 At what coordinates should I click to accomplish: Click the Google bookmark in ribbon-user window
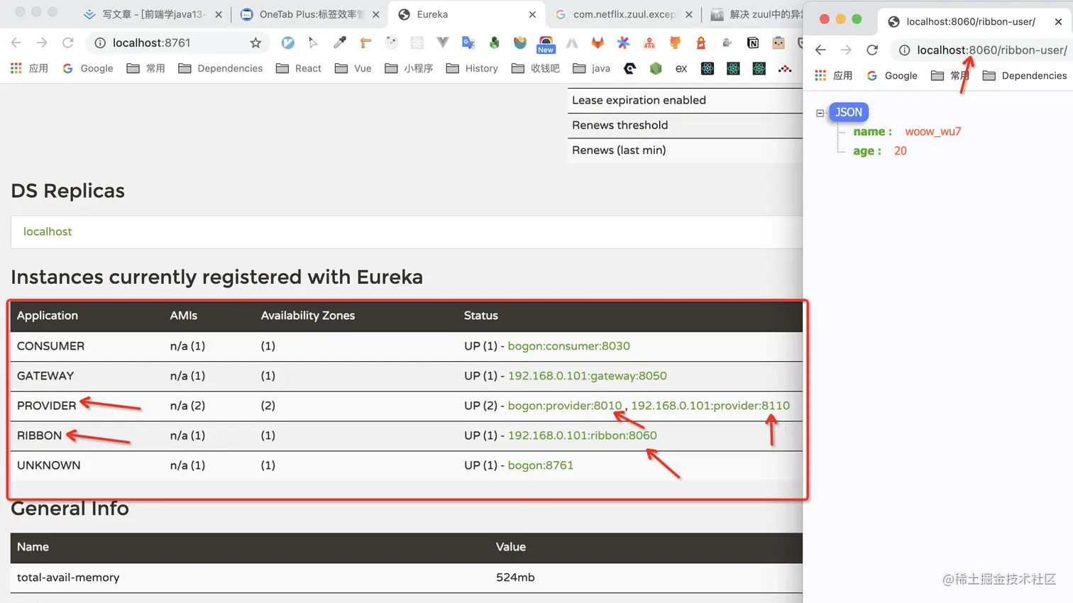click(893, 75)
